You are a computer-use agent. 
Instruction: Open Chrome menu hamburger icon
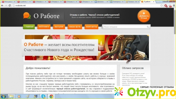(x=174, y=5)
